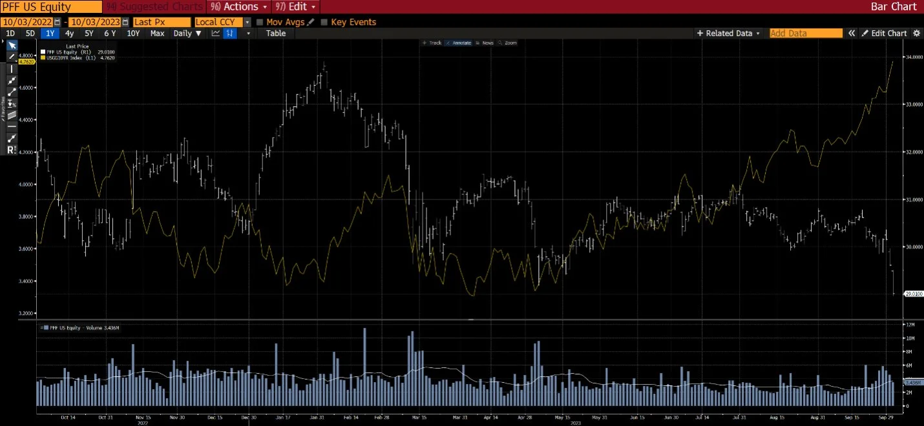This screenshot has height=426, width=924.
Task: Click the Bar Chart title text
Action: [x=894, y=6]
